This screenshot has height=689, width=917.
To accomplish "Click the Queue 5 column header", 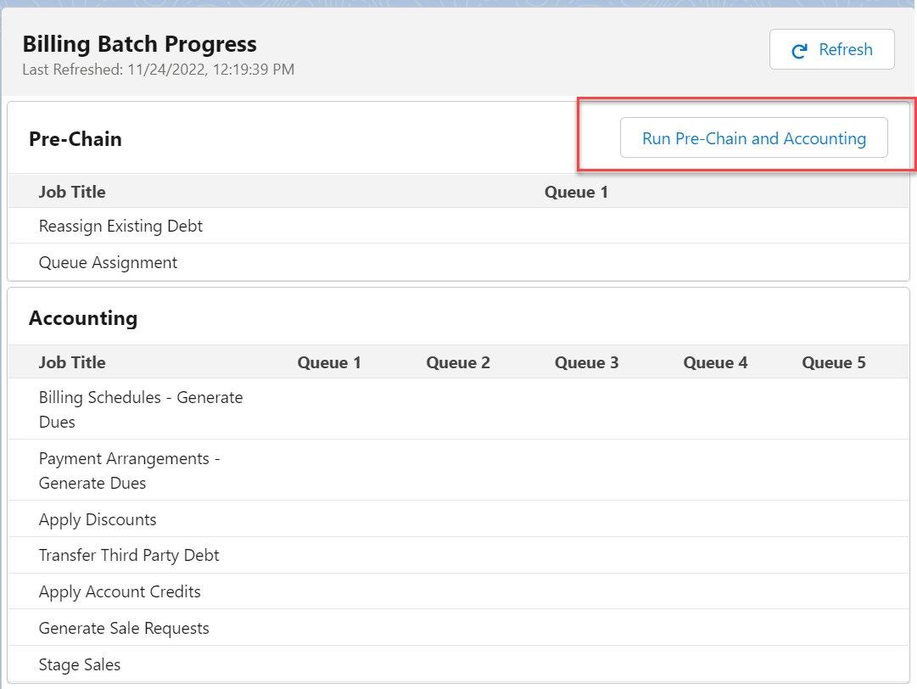I will click(x=834, y=362).
